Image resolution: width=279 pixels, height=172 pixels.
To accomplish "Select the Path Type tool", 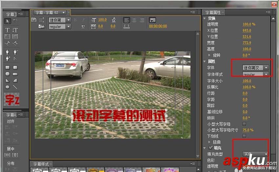I will (x=7, y=43).
